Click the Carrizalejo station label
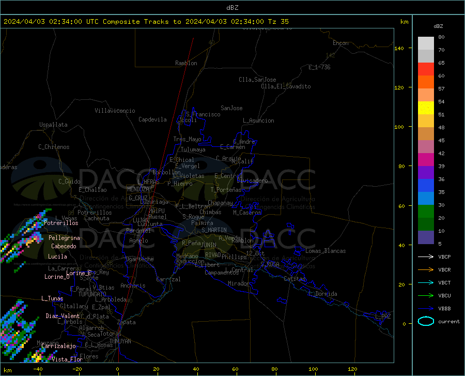Viewport: 465px width, 376px height. pos(58,346)
